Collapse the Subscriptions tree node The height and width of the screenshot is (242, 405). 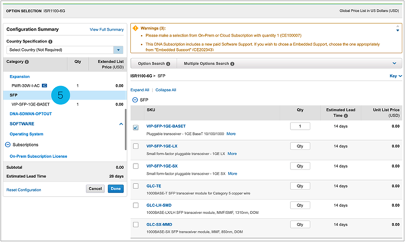[8, 145]
